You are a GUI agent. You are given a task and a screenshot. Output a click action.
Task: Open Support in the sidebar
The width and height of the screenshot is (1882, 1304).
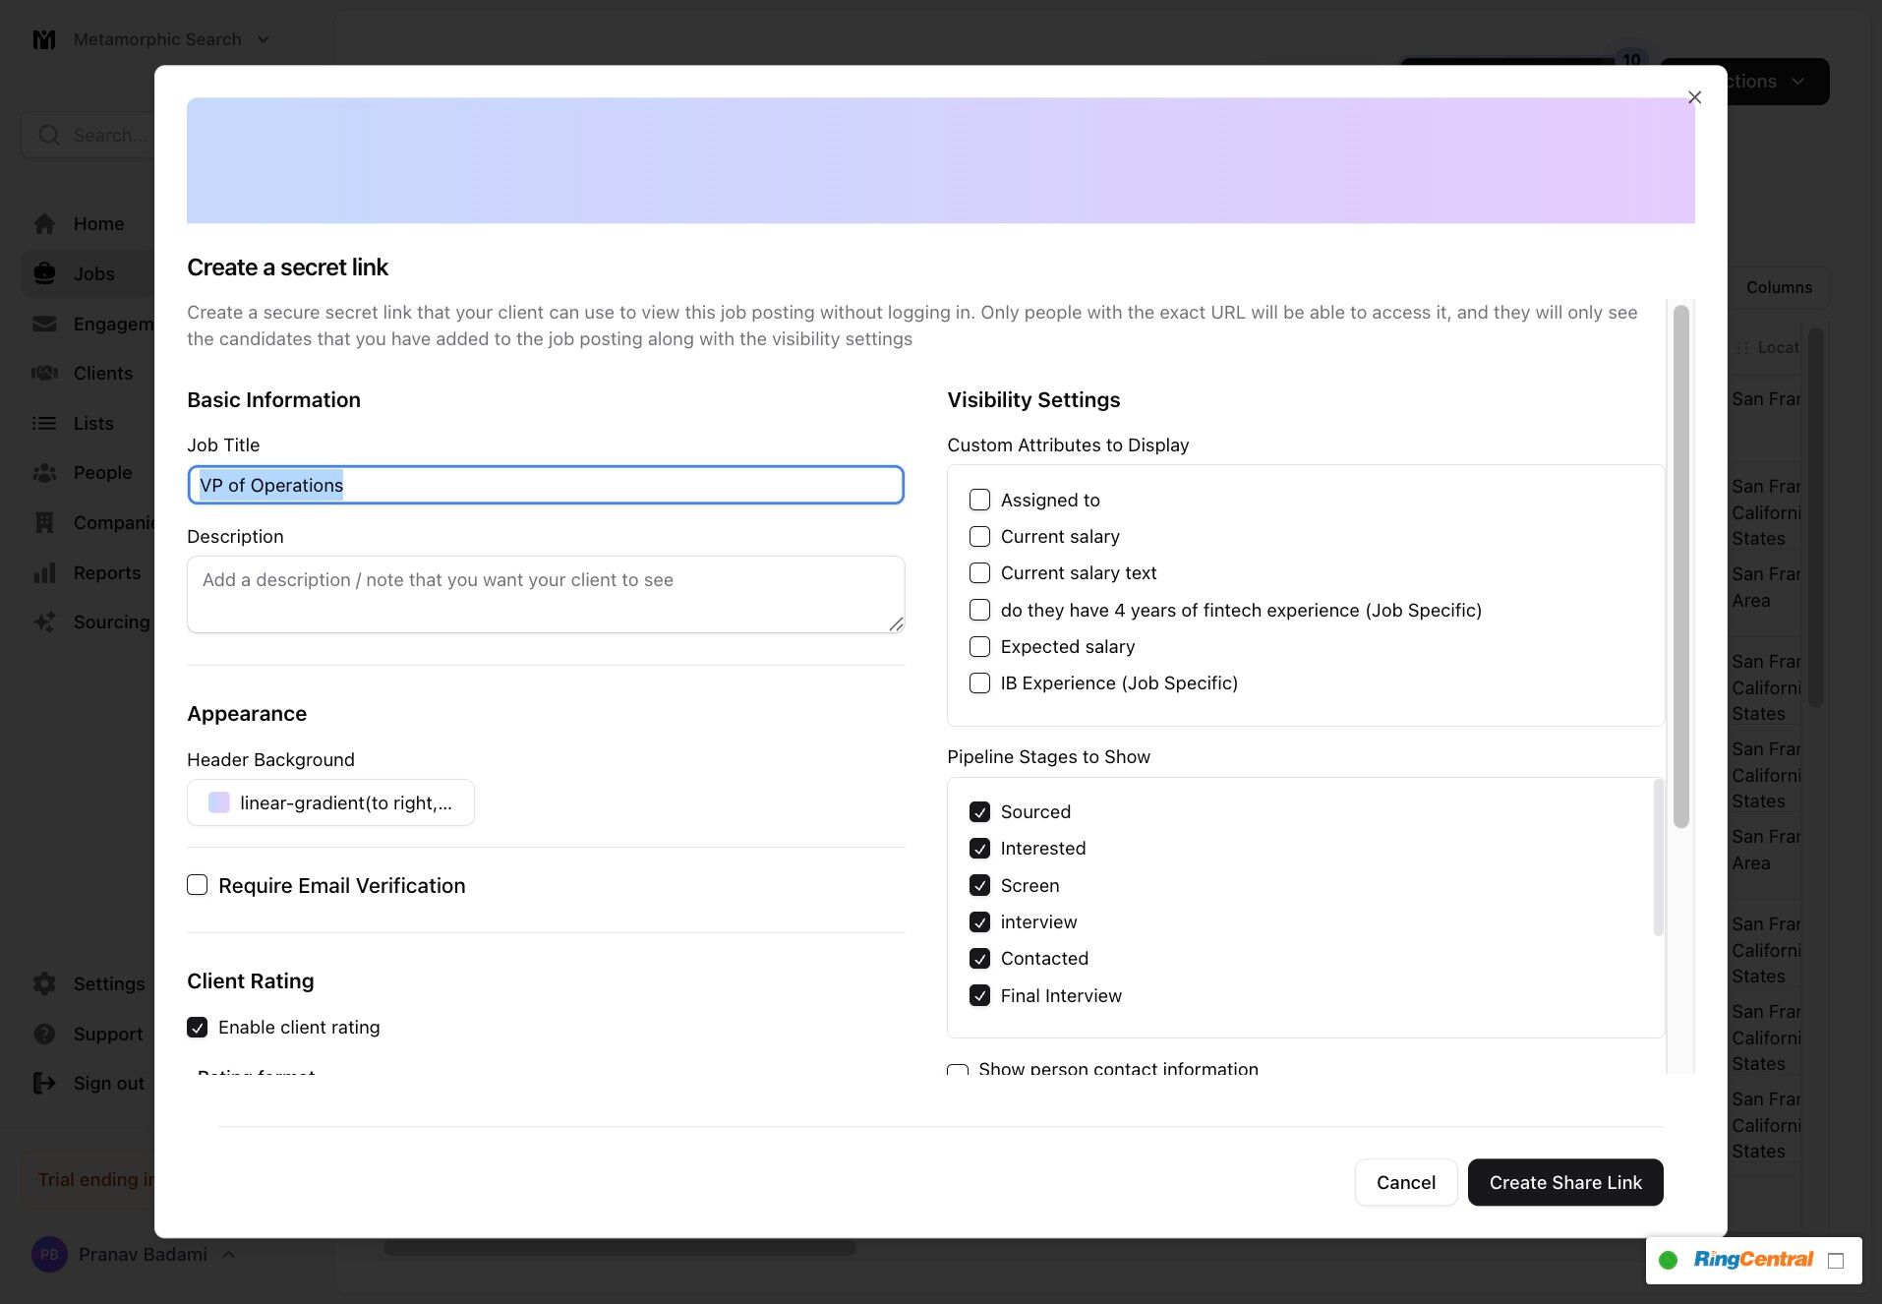click(x=108, y=1035)
